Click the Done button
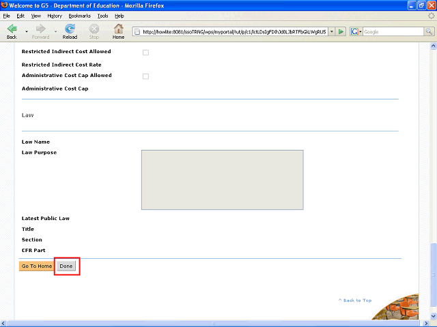Viewport: 437px width, 327px height. (x=66, y=266)
